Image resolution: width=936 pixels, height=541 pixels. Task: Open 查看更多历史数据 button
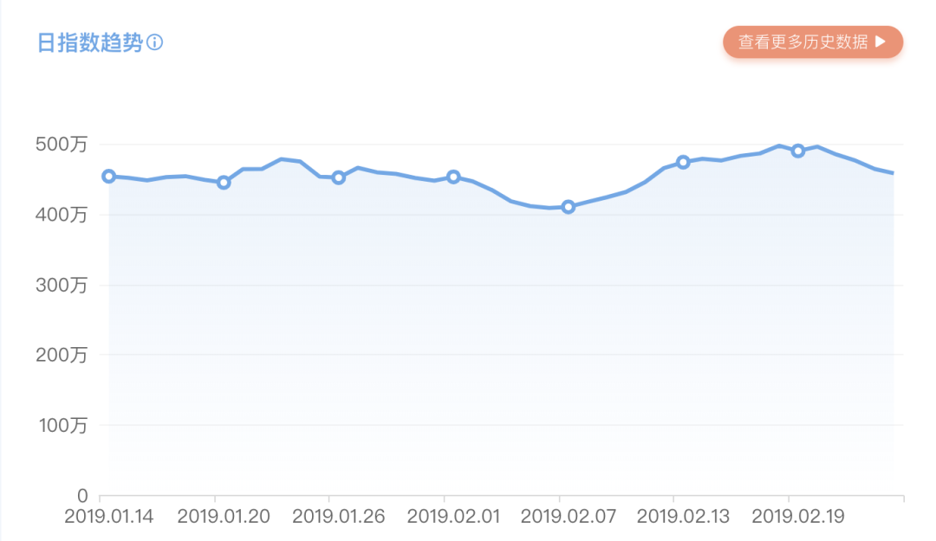(813, 42)
